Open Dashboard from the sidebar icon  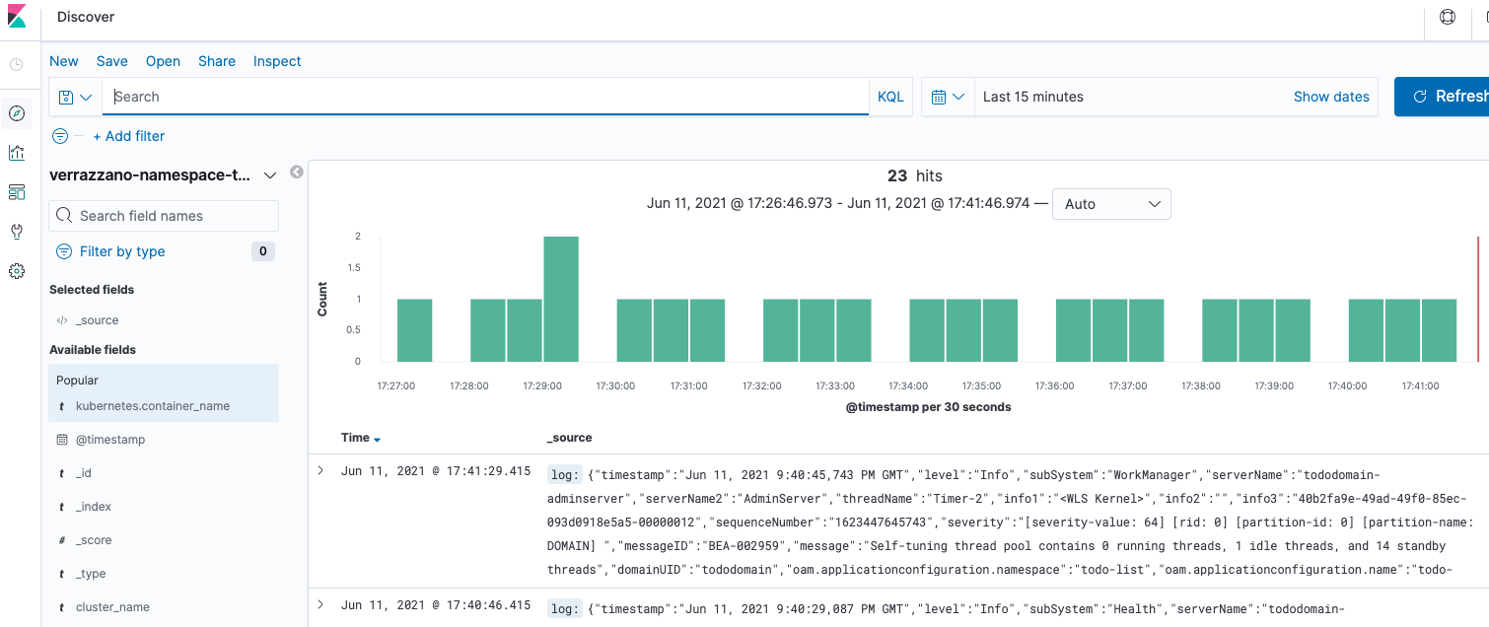17,192
